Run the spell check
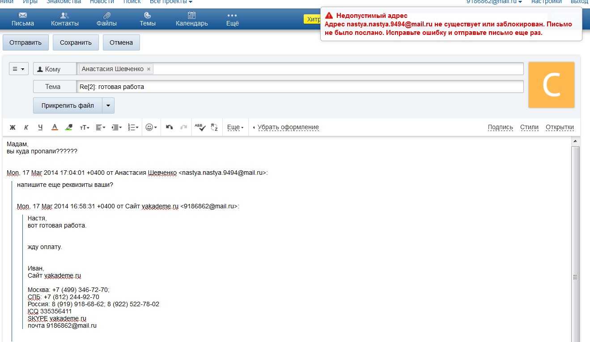 click(x=200, y=127)
